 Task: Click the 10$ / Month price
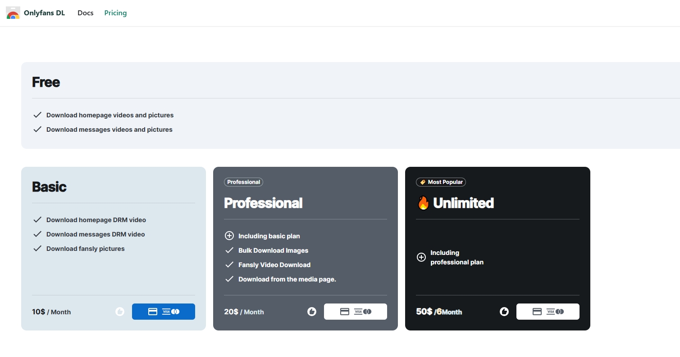(51, 312)
